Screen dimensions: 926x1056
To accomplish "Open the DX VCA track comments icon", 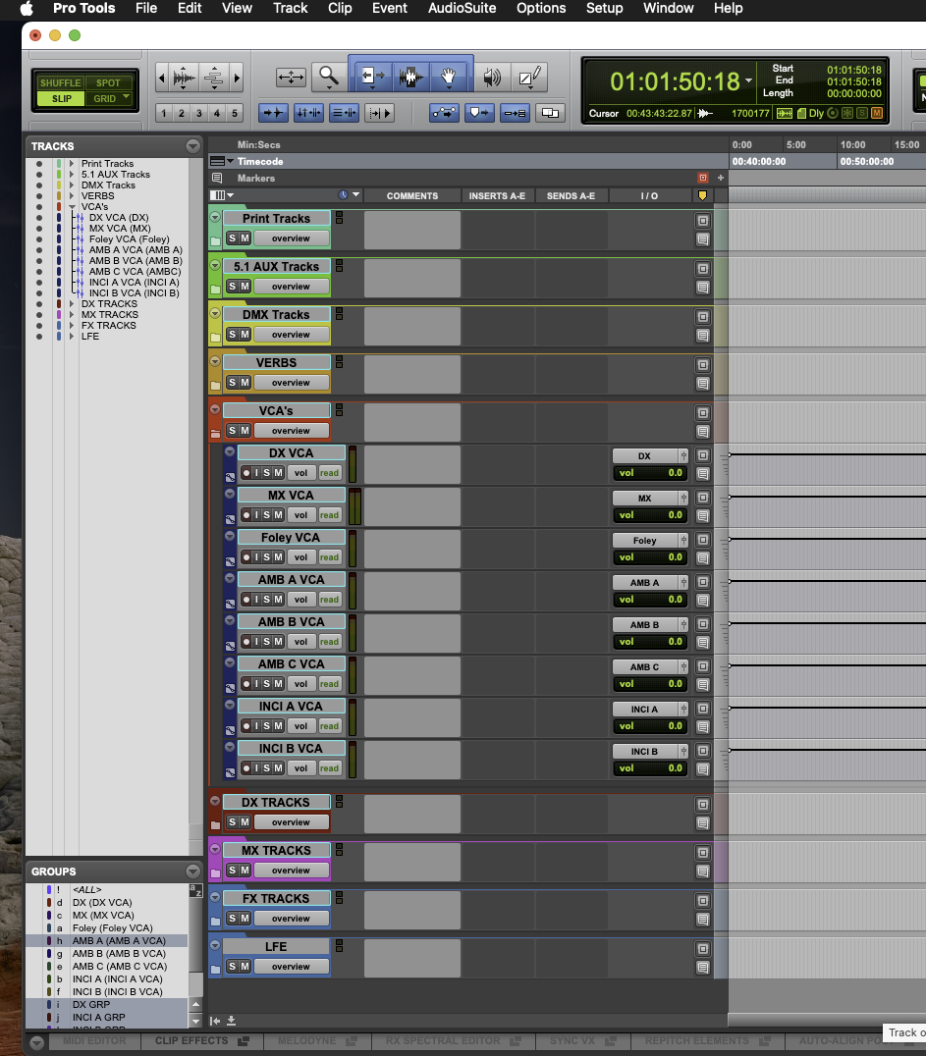I will click(x=703, y=473).
